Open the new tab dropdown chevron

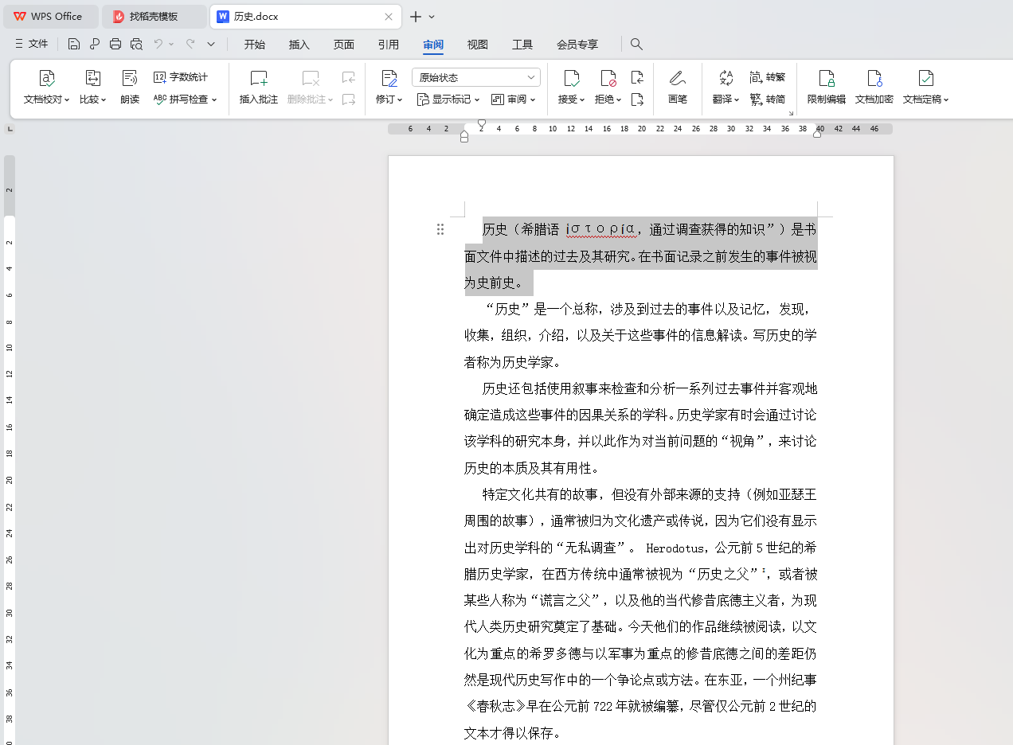432,17
